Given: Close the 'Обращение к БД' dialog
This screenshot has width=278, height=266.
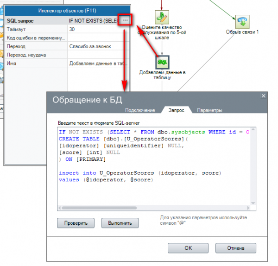Looking at the screenshot, I should click(x=264, y=95).
